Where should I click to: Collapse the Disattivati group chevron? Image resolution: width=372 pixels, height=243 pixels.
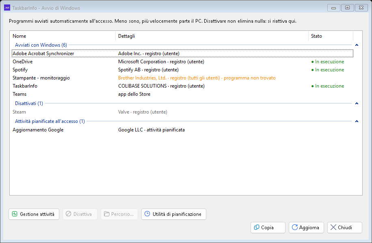coord(357,103)
